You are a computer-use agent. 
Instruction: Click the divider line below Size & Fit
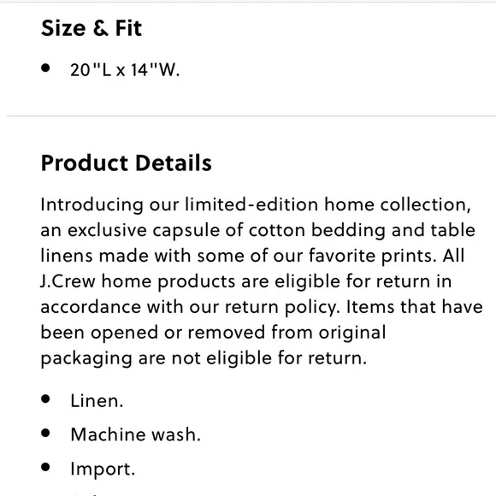coord(251,116)
